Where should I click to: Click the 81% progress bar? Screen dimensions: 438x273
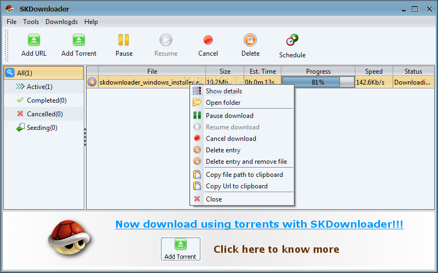point(318,82)
